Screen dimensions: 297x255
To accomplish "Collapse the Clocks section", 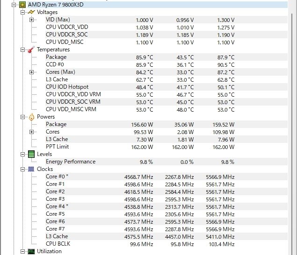I will (x=22, y=170).
